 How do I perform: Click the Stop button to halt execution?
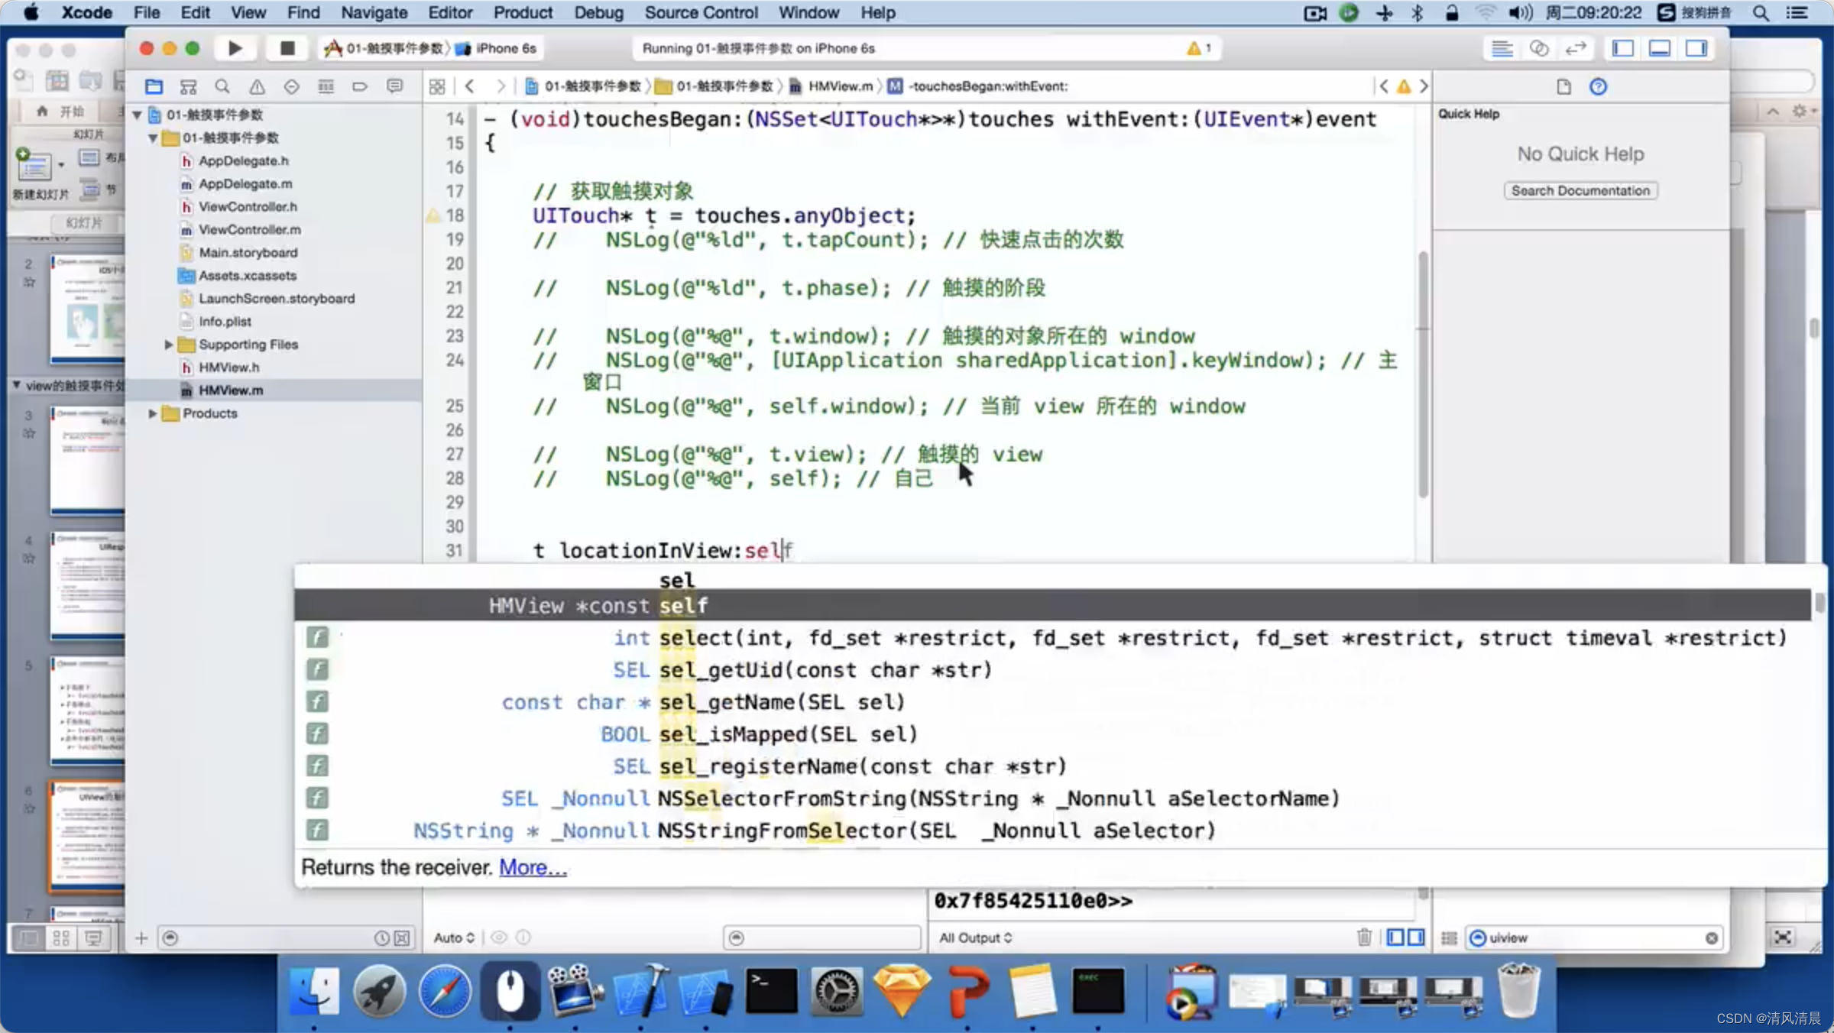point(284,48)
